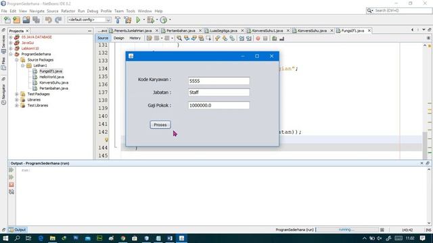This screenshot has width=433, height=243.
Task: Open the Profile Project dropdown arrow
Action: coord(170,20)
